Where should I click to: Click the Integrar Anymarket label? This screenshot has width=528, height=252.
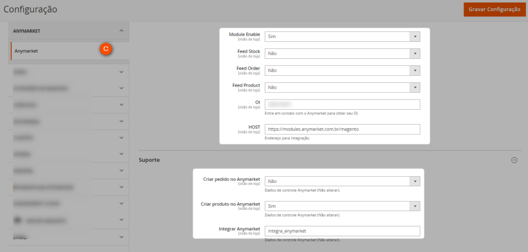[239, 229]
